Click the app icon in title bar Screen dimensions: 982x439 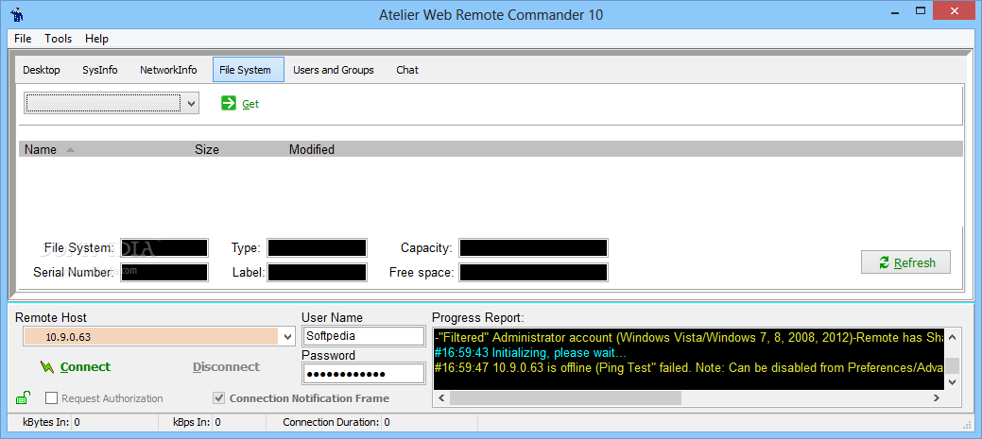(17, 14)
